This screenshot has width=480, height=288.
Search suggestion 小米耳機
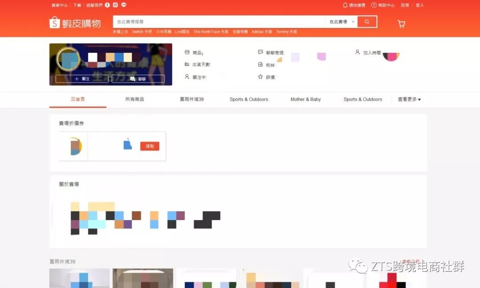(164, 32)
